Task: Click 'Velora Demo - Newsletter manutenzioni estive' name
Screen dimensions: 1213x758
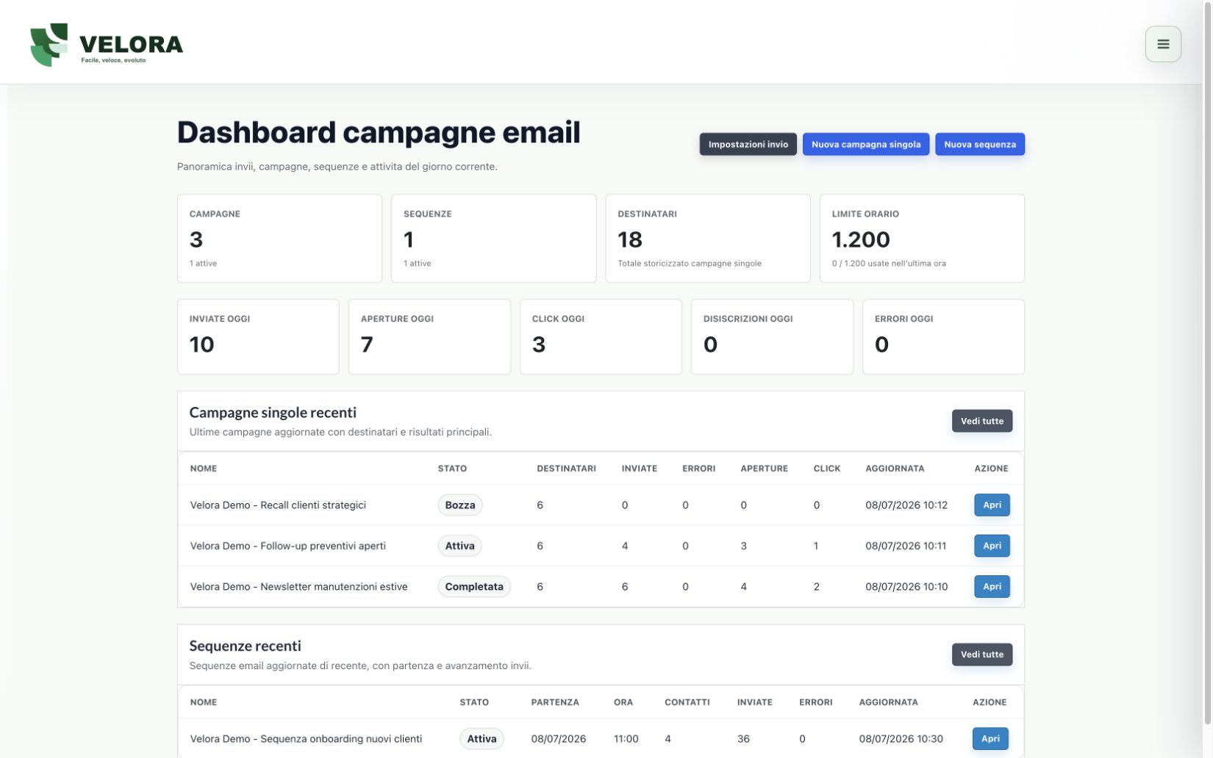Action: pyautogui.click(x=298, y=586)
